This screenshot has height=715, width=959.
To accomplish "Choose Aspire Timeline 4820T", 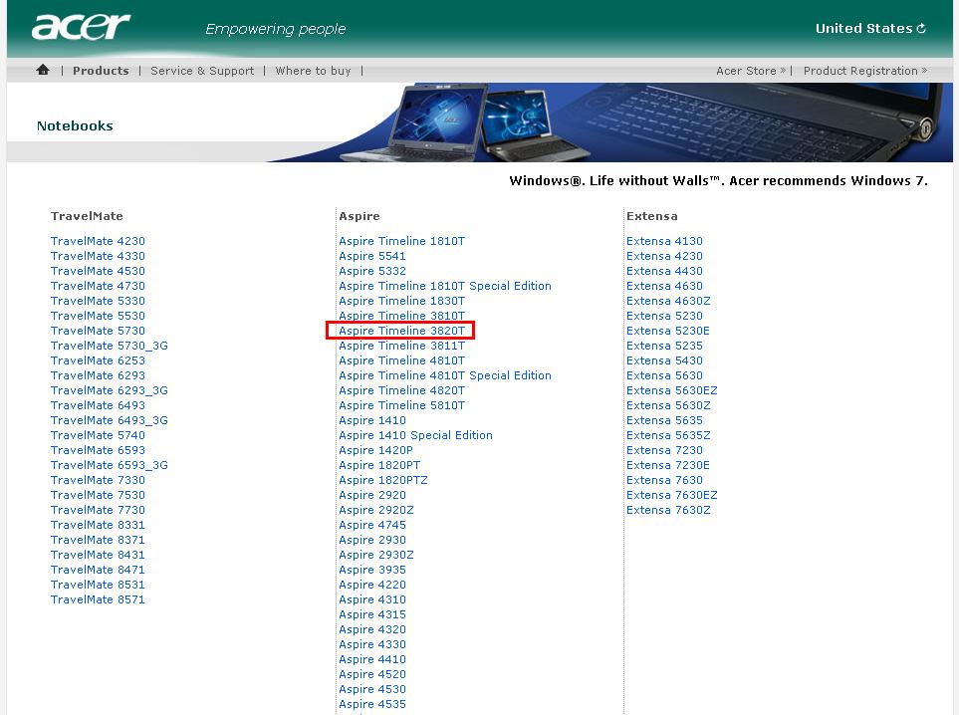I will pos(402,390).
